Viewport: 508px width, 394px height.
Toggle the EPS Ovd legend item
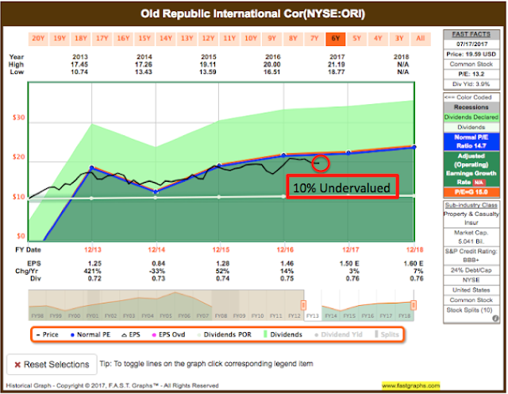(168, 334)
